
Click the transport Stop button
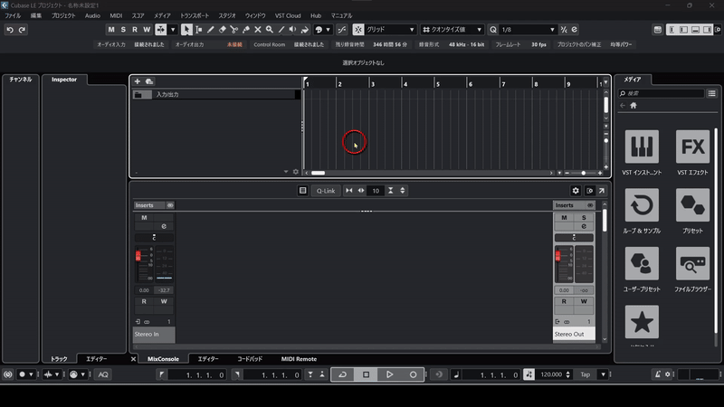[x=367, y=374]
